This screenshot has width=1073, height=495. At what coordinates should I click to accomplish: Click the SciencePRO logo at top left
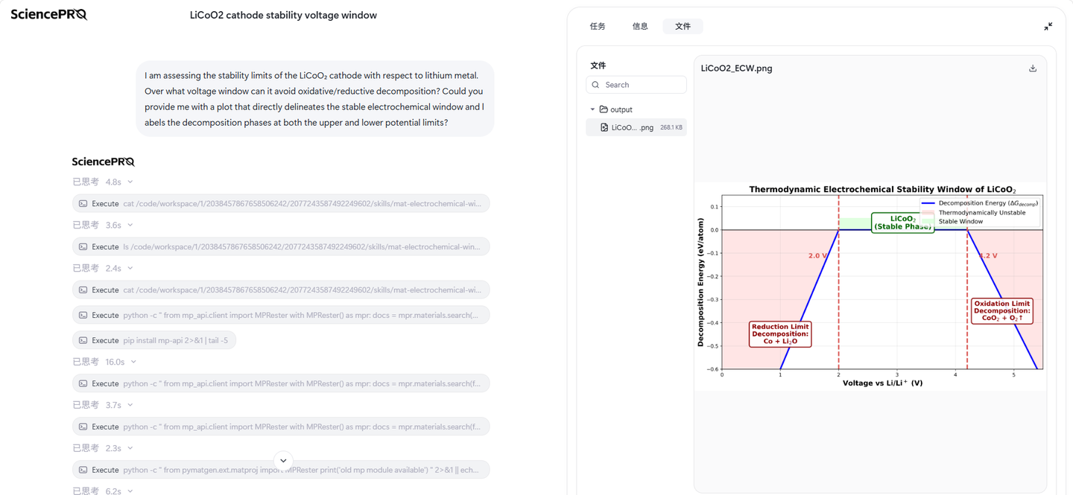click(x=48, y=14)
